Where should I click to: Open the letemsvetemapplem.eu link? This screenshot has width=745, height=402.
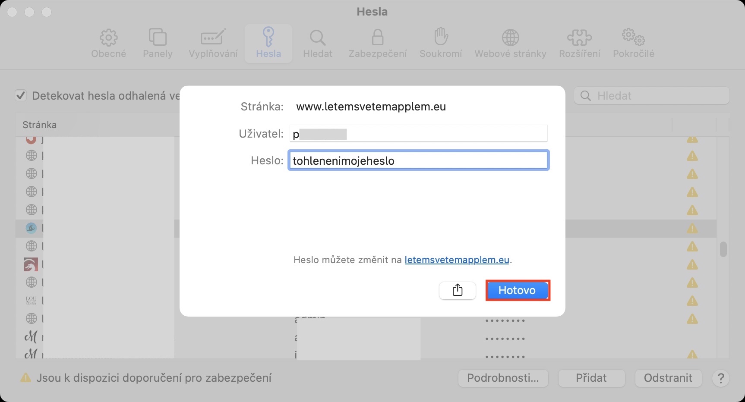pyautogui.click(x=457, y=260)
